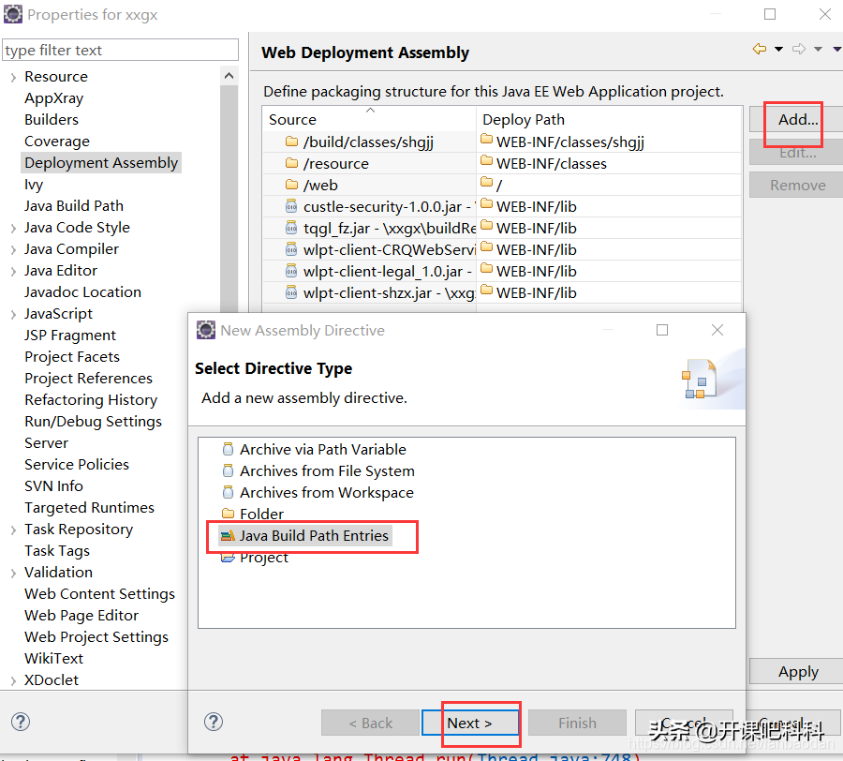
Task: Select 'Run/Debug Settings' in sidebar
Action: 93,421
